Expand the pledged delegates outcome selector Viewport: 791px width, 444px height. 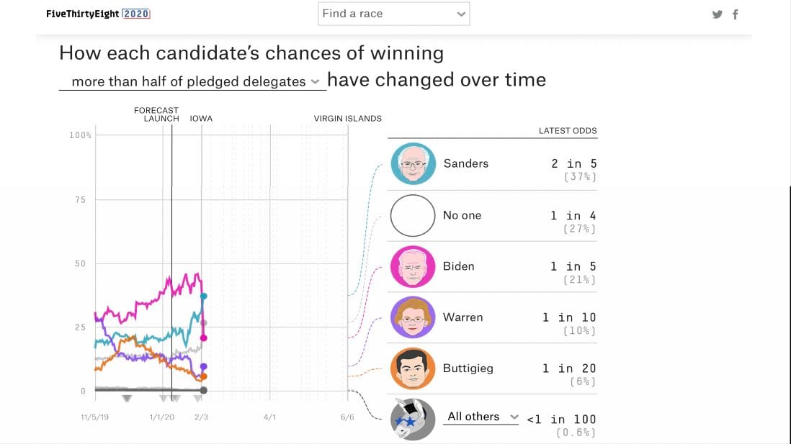click(x=192, y=82)
